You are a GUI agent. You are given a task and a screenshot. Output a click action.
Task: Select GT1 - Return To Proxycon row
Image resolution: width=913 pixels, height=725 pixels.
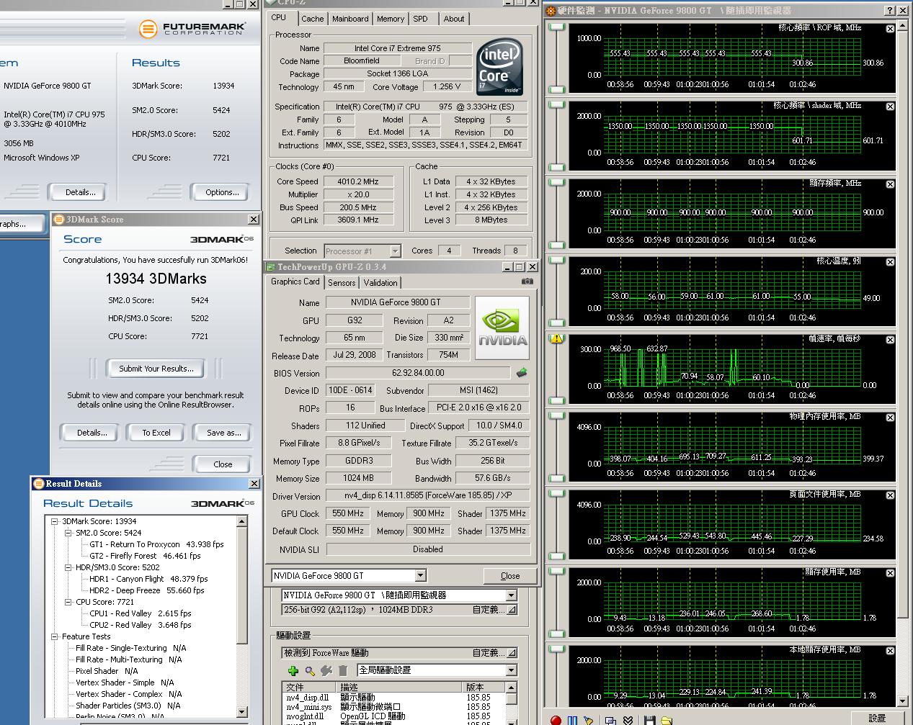tap(156, 544)
